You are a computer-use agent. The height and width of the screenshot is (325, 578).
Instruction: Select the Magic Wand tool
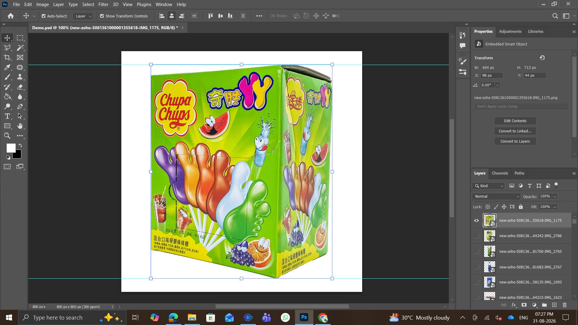coord(20,48)
